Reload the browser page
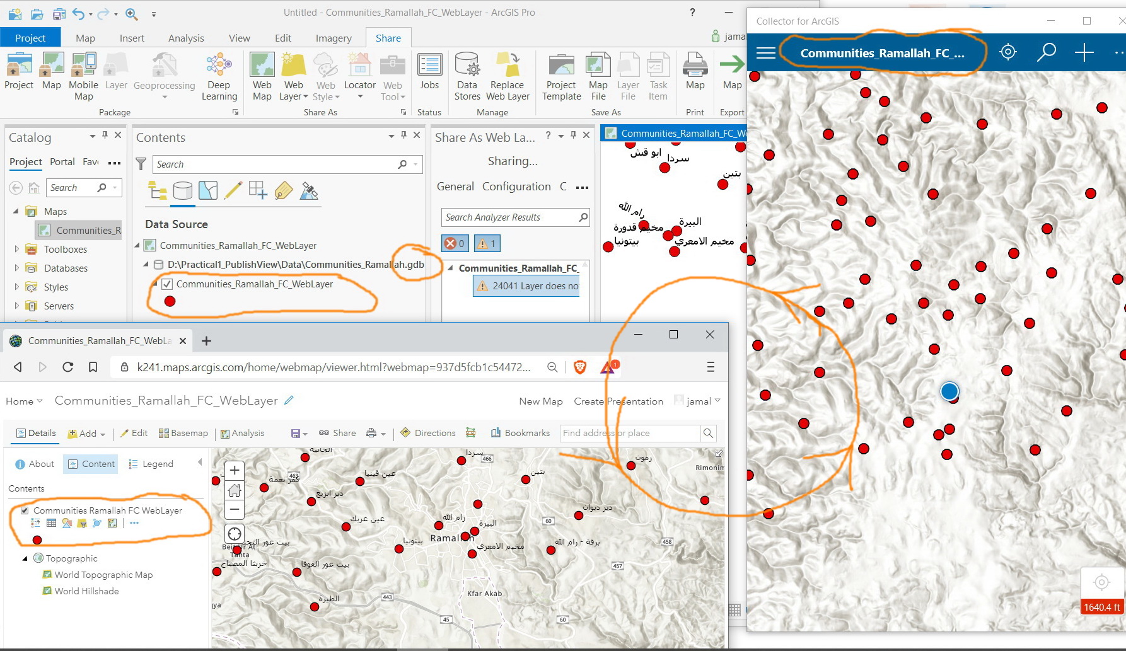The width and height of the screenshot is (1126, 651). tap(67, 367)
